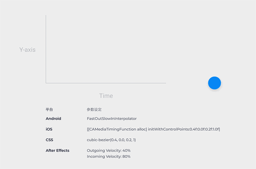Click the Time axis label
This screenshot has width=256, height=169.
106,96
